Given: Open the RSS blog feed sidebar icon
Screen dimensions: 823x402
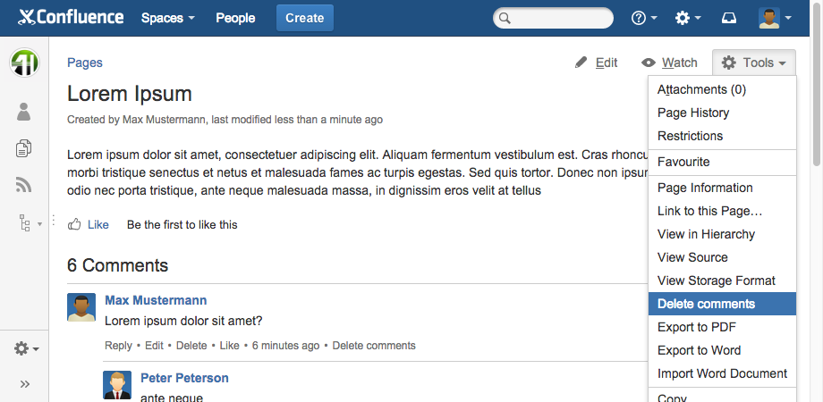Looking at the screenshot, I should (x=24, y=185).
